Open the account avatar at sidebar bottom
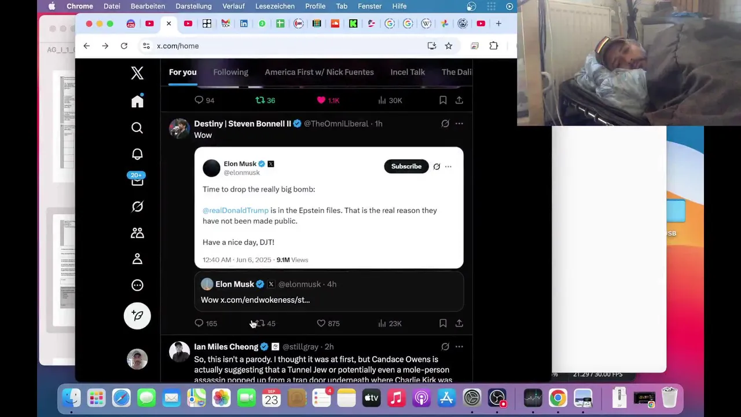 pos(137,360)
